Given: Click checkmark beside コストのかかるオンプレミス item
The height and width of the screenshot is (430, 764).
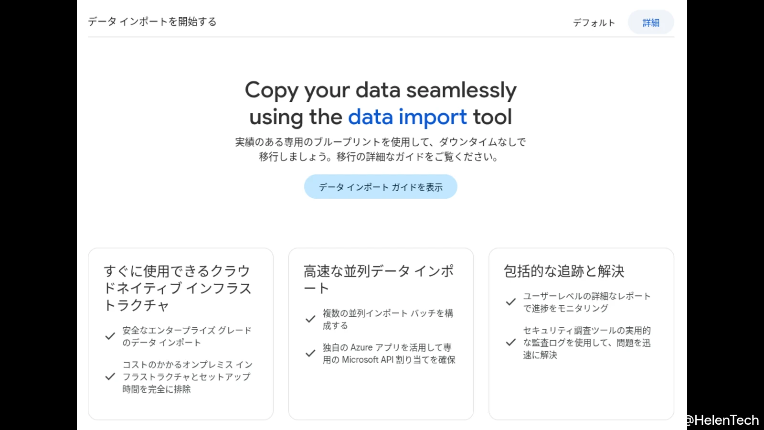Looking at the screenshot, I should click(110, 376).
